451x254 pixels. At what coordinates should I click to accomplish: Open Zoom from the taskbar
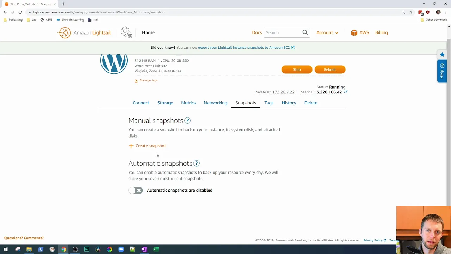coord(121,249)
